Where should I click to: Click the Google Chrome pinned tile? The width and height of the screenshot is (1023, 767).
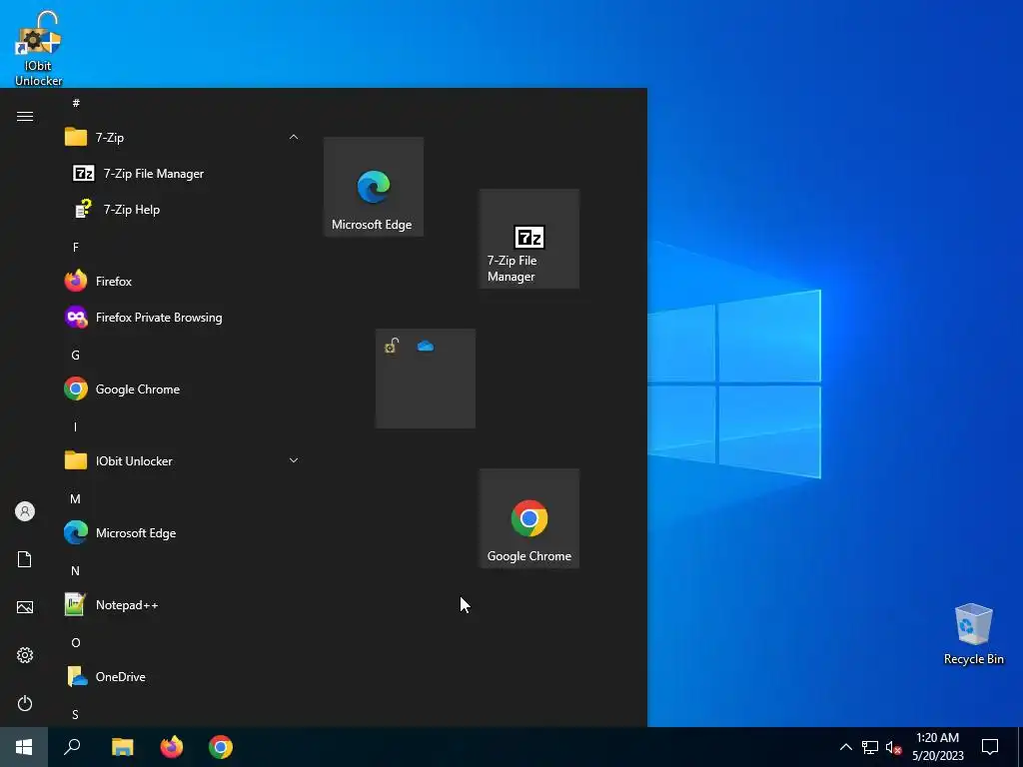click(529, 518)
